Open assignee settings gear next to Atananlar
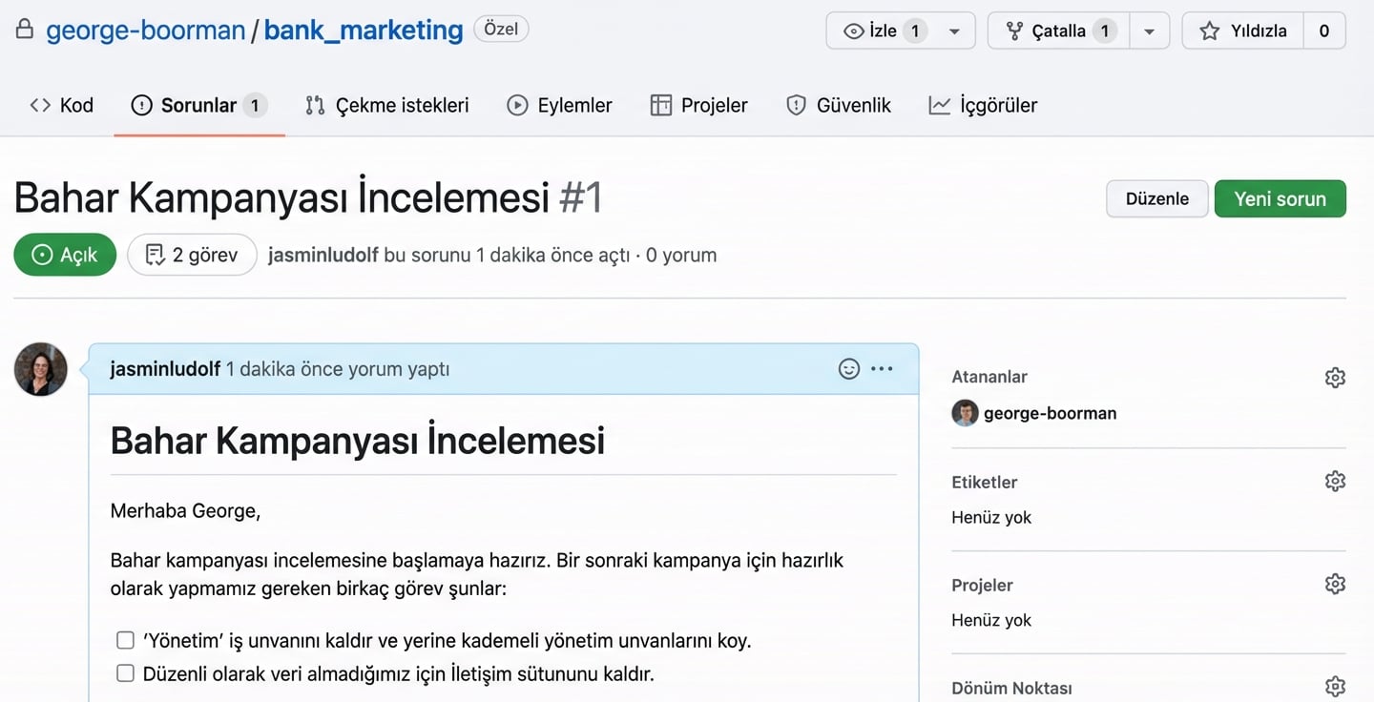Viewport: 1374px width, 702px height. tap(1334, 377)
